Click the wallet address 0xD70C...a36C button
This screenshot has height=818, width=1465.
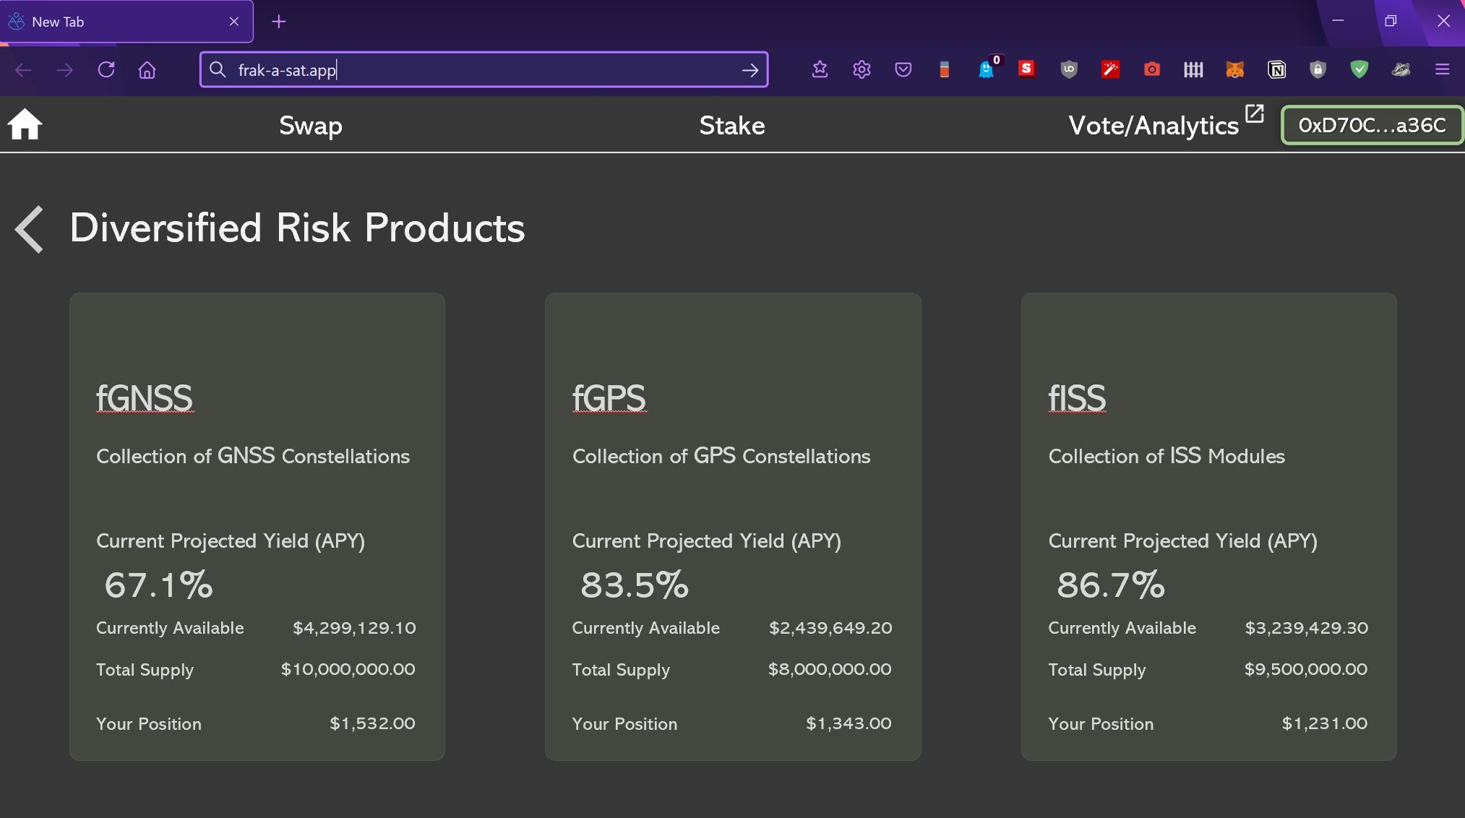tap(1372, 125)
